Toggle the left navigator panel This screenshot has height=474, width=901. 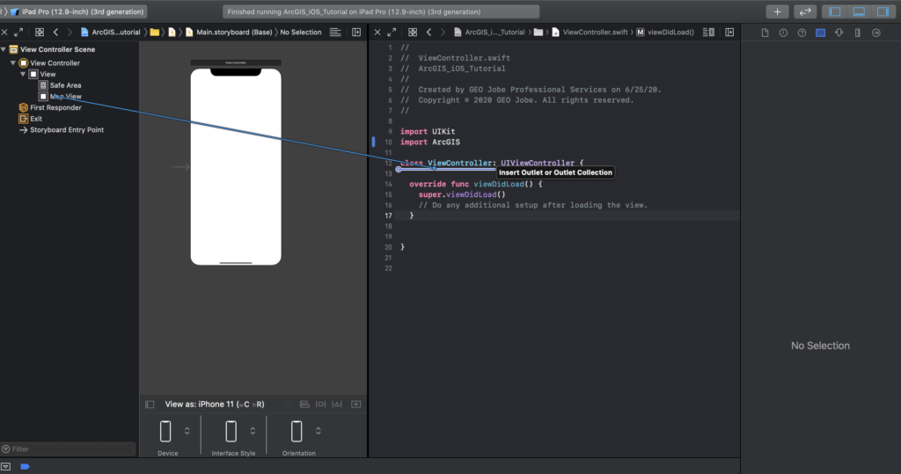point(835,11)
